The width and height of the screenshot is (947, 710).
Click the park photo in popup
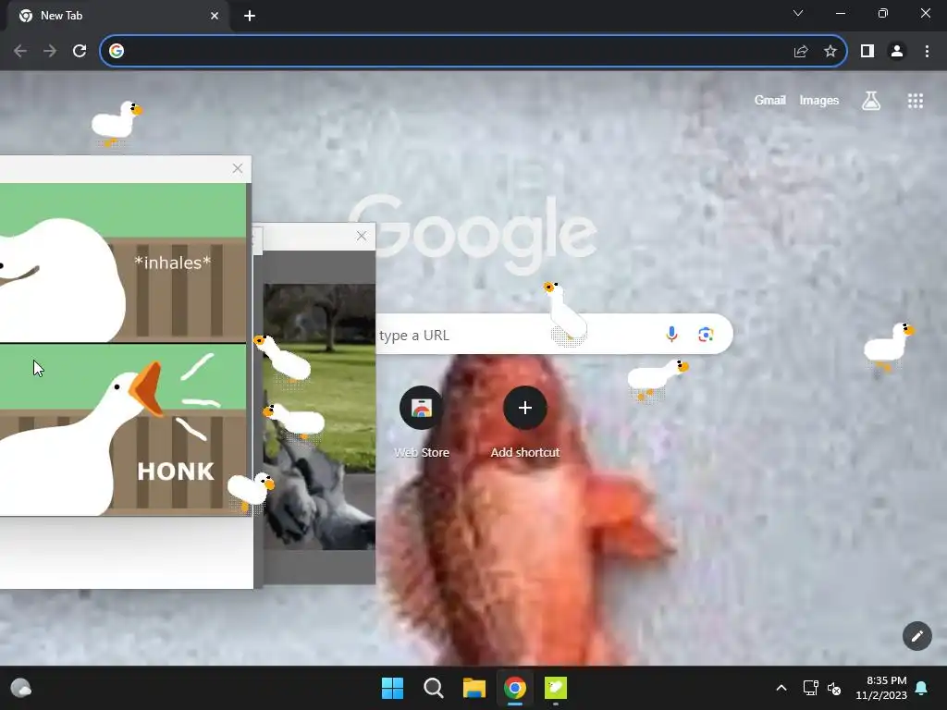click(319, 417)
